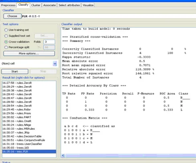The height and width of the screenshot is (163, 196).
Task: Switch to the Preprocess tab
Action: coord(8,5)
